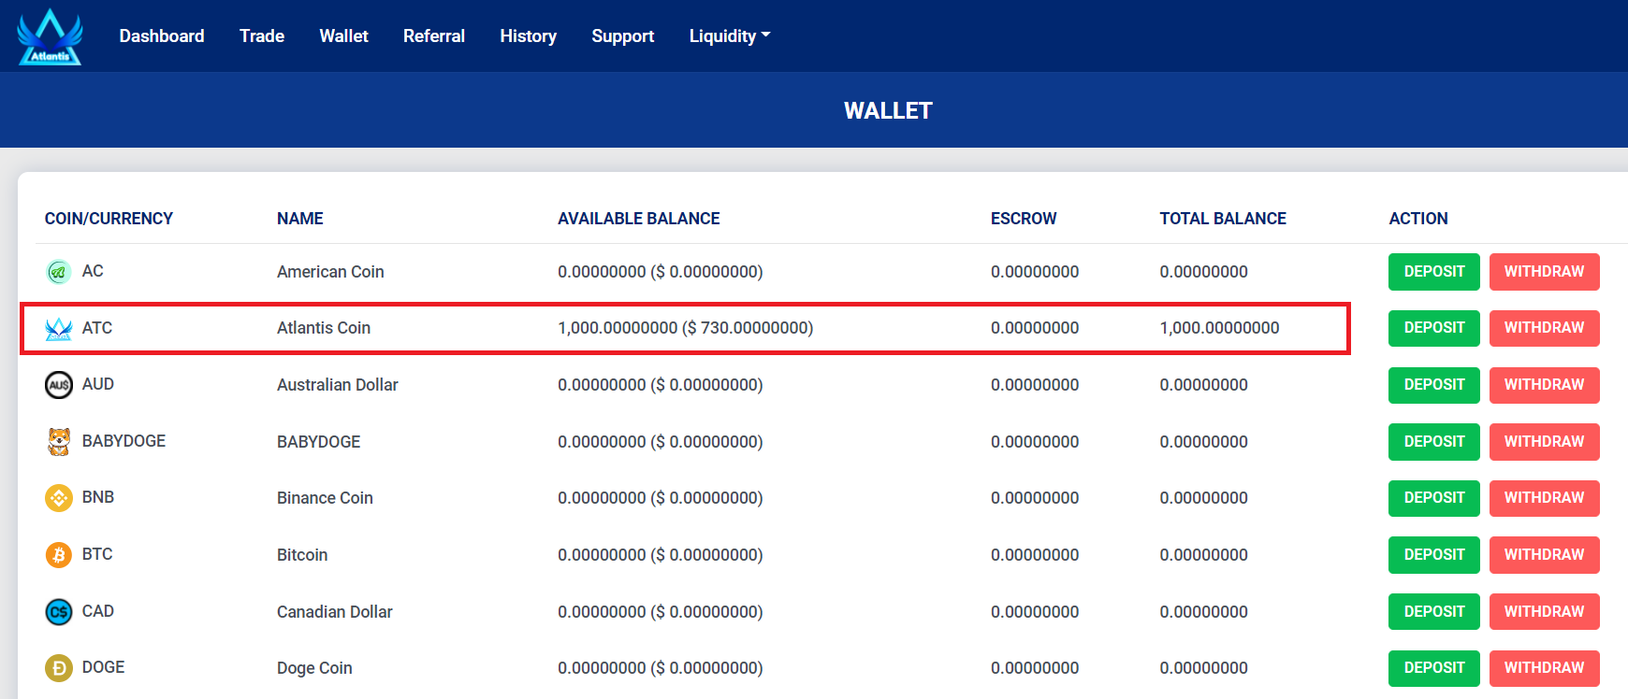The width and height of the screenshot is (1628, 699).
Task: Click the Bitcoin available balance value
Action: point(661,555)
